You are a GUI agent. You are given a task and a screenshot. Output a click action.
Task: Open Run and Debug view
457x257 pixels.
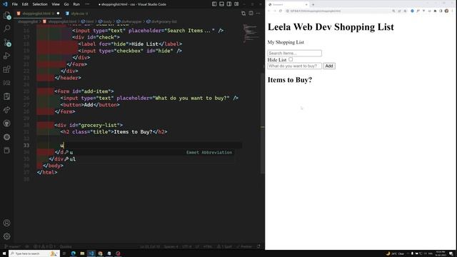[x=6, y=56]
